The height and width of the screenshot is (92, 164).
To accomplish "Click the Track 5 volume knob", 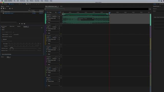I will tap(48, 59).
